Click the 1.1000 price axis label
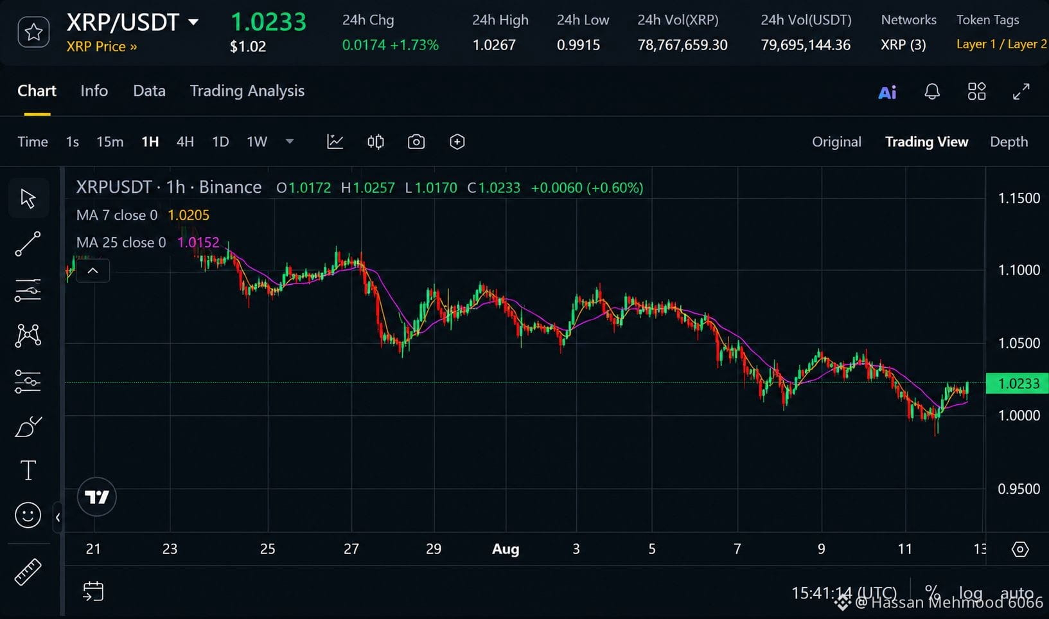This screenshot has height=619, width=1049. click(1019, 270)
